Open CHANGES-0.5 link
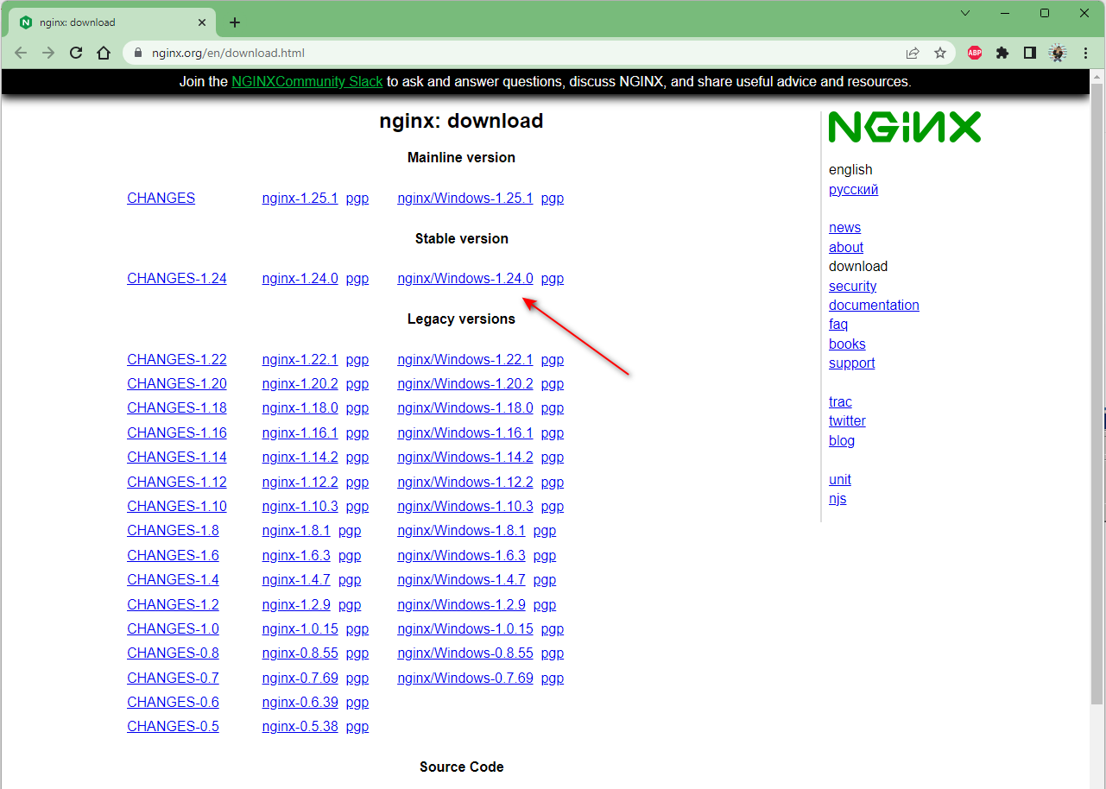The height and width of the screenshot is (789, 1106). tap(173, 726)
